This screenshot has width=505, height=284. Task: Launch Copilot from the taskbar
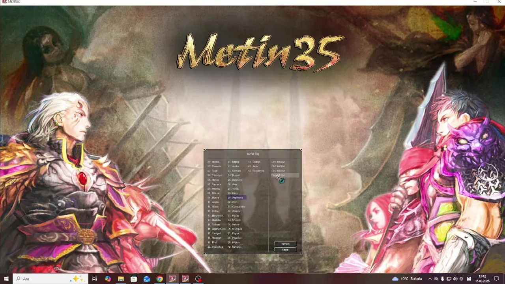pos(108,279)
